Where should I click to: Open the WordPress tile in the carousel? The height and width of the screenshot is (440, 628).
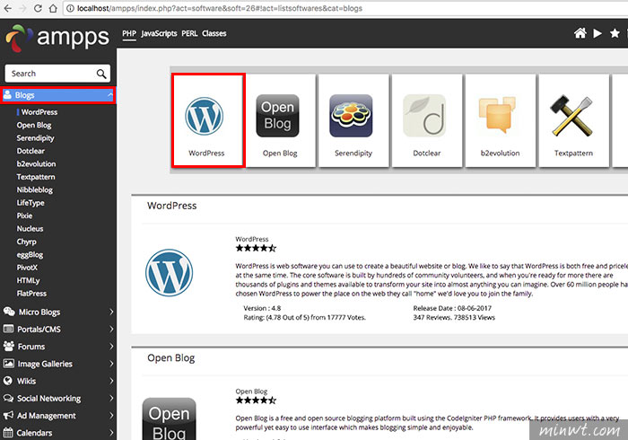coord(208,120)
